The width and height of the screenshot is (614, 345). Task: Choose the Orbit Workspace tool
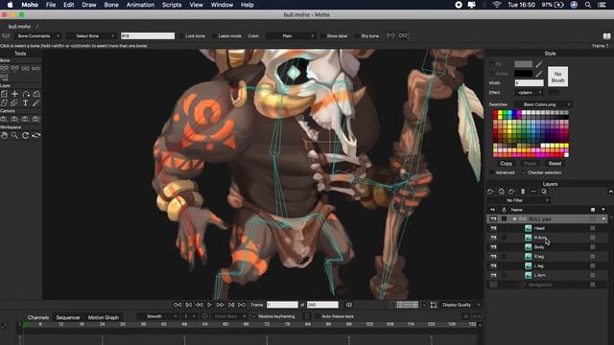(x=36, y=135)
